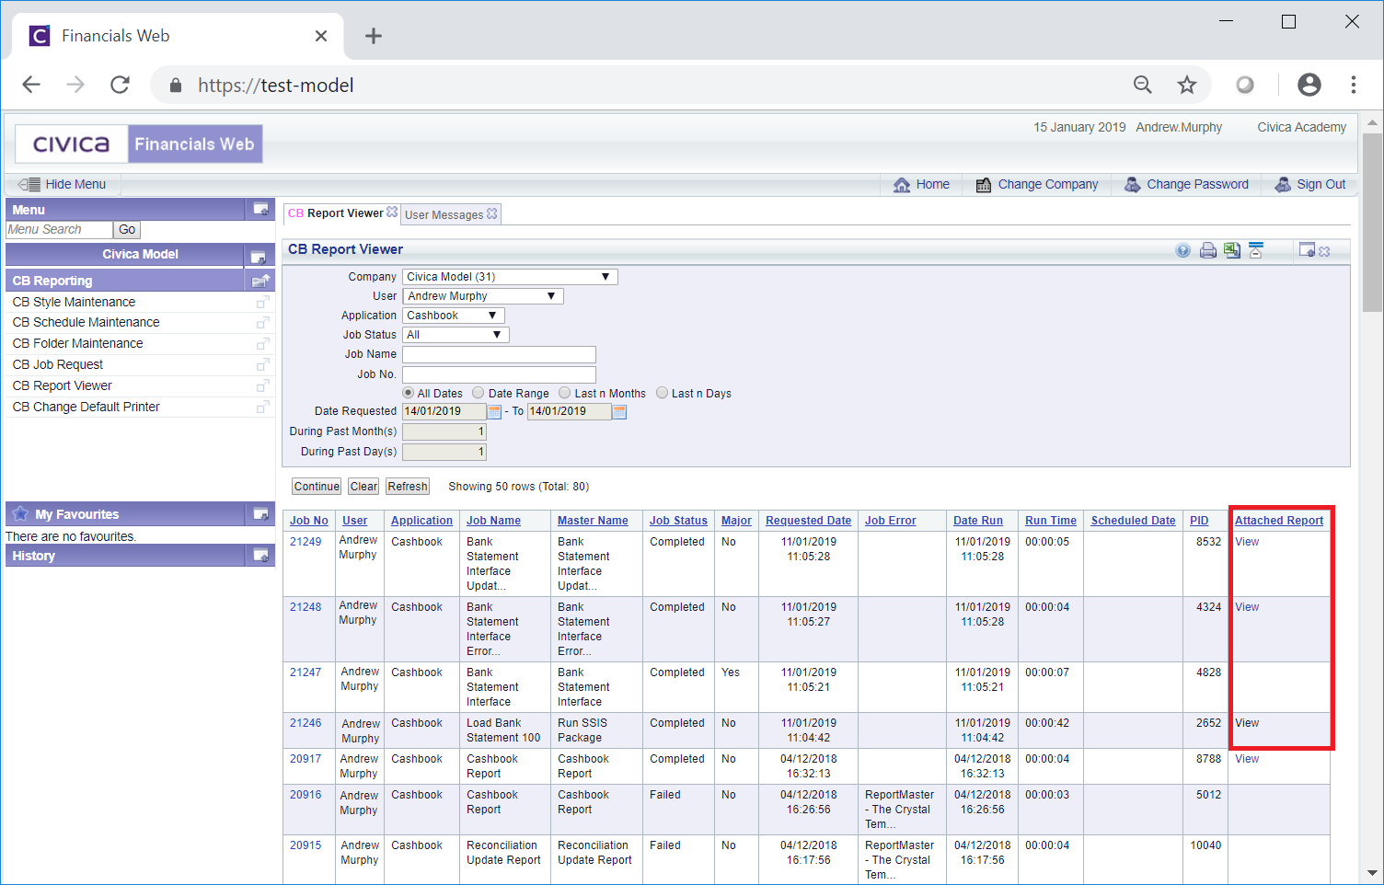Sign Out of Financials Web
Image resolution: width=1384 pixels, height=885 pixels.
pyautogui.click(x=1310, y=184)
